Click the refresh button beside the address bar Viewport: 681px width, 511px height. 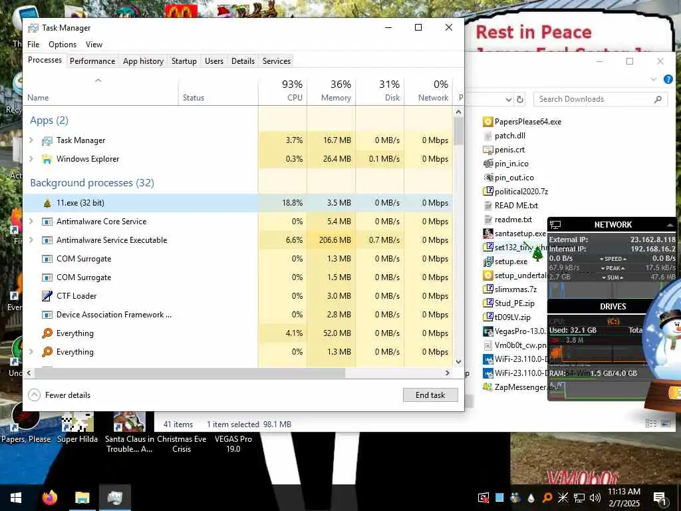(x=520, y=100)
